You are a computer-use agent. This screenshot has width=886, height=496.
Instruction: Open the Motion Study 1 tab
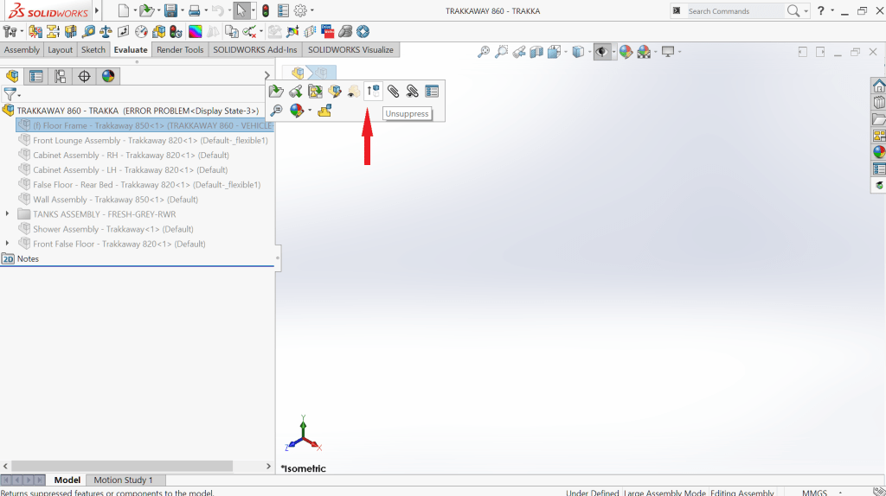coord(123,480)
